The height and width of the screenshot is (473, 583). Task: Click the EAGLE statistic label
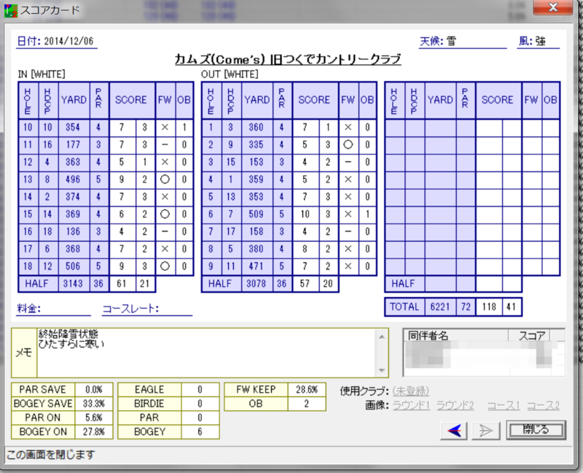[149, 390]
